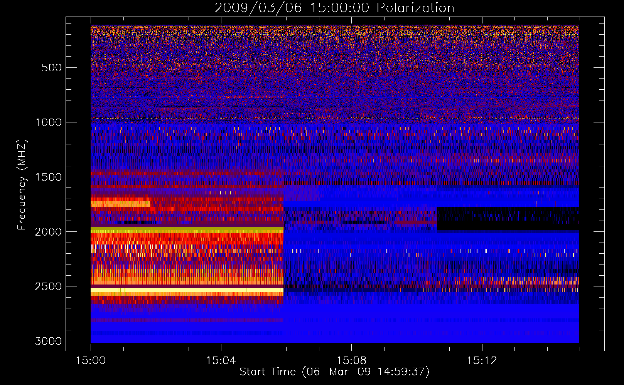Click the 'Start Time (06-Mar-09 14:59:37)' x-axis label
The height and width of the screenshot is (385, 624).
(x=334, y=372)
